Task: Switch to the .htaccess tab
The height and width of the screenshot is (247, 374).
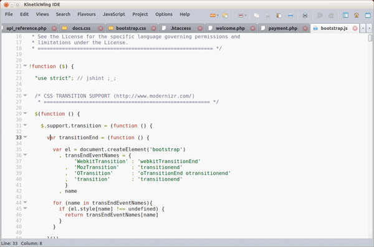Action: point(181,28)
